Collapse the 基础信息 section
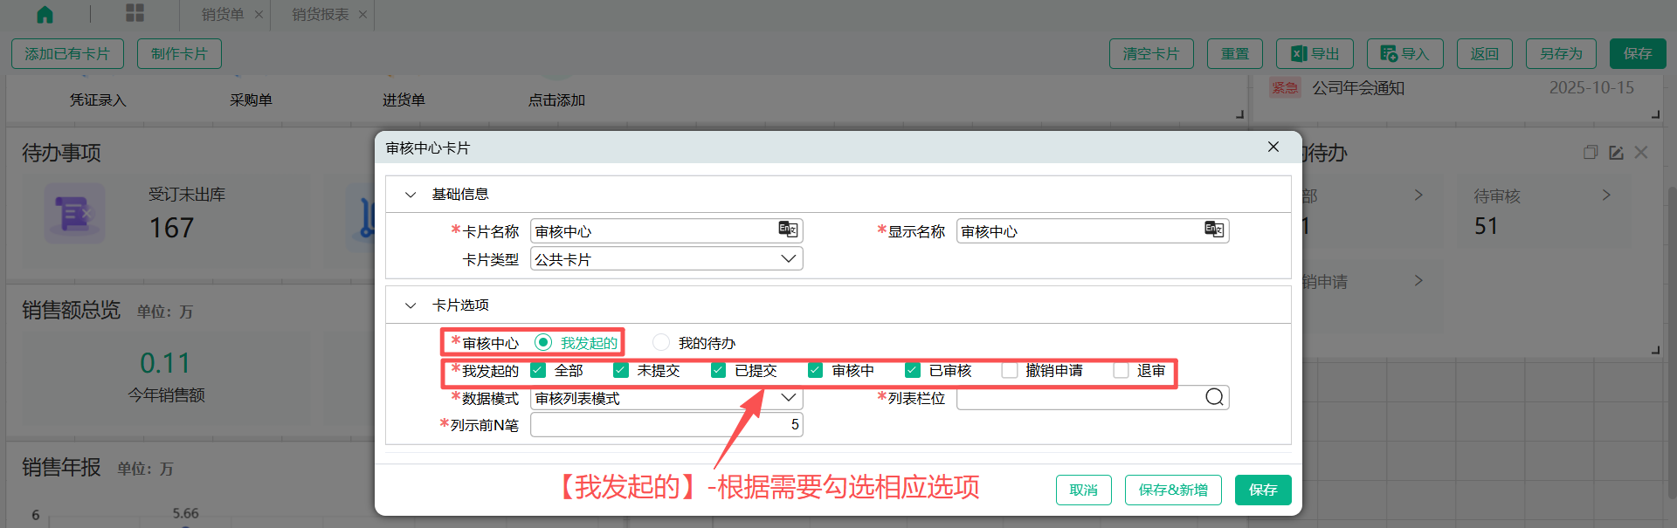This screenshot has width=1677, height=528. (411, 195)
